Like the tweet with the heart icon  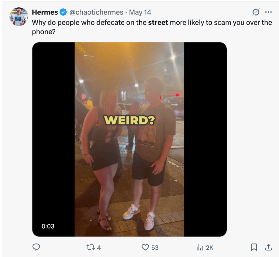tap(145, 247)
